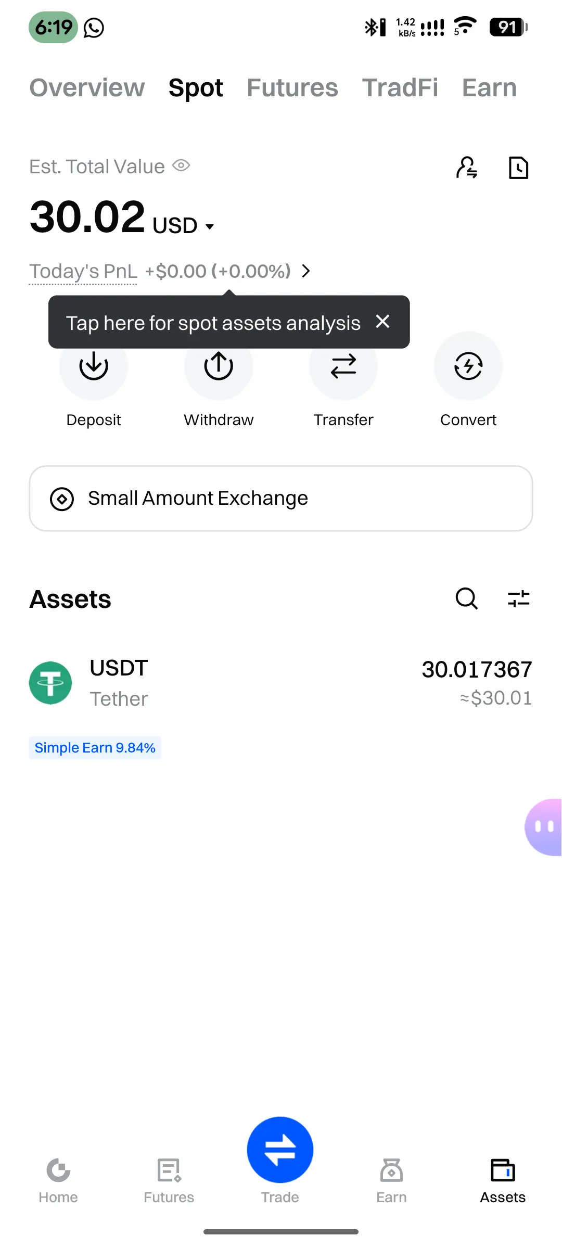This screenshot has width=562, height=1249.
Task: Tap the Deposit icon
Action: point(94,366)
